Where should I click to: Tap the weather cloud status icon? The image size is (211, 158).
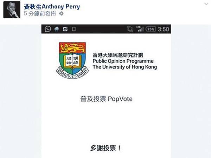(x=57, y=29)
